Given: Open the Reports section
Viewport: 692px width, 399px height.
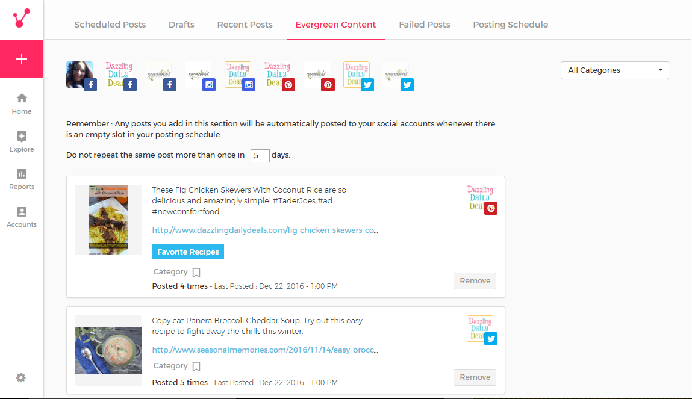Looking at the screenshot, I should point(22,178).
